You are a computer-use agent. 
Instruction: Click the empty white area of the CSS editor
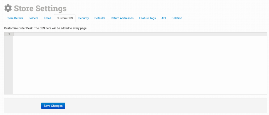click(x=139, y=66)
